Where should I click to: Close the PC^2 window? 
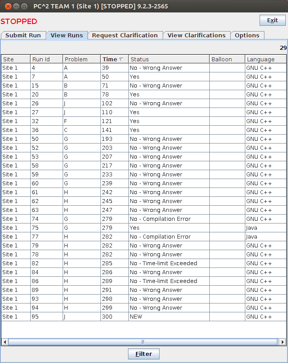[x=6, y=6]
